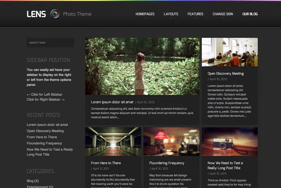The height and width of the screenshot is (188, 281).
Task: Go to the Our Blog page
Action: tap(250, 14)
